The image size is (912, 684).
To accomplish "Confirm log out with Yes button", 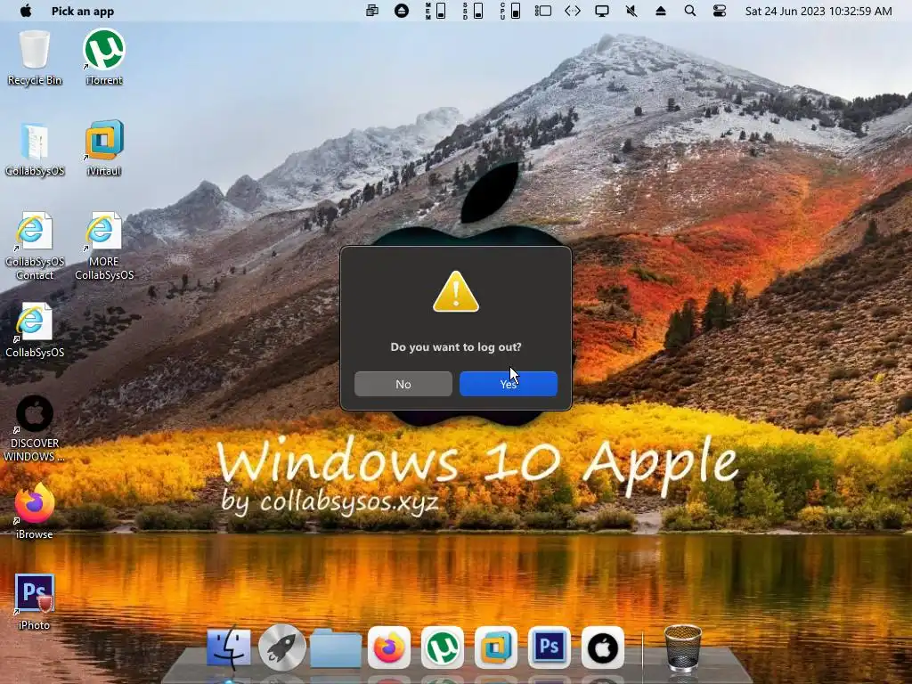I will [509, 384].
